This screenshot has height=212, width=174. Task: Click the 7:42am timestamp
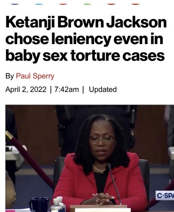66,89
